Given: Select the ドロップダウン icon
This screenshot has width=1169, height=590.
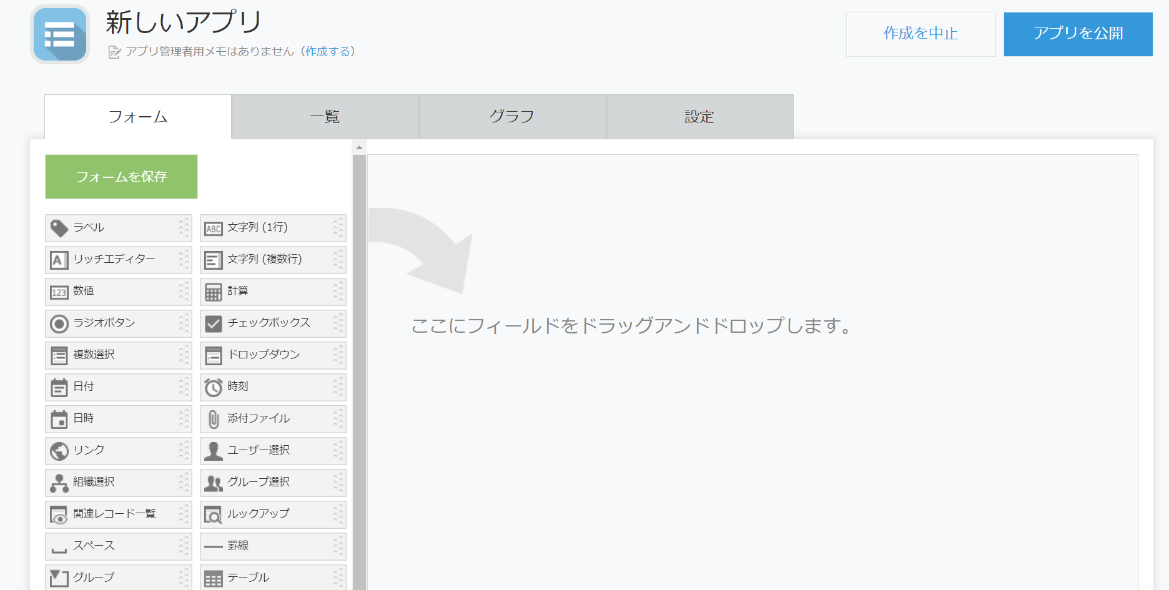Looking at the screenshot, I should point(214,356).
